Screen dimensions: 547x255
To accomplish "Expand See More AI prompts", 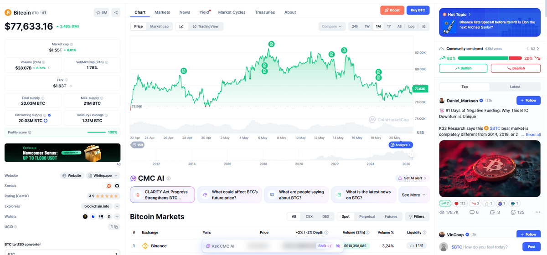I will (x=414, y=195).
